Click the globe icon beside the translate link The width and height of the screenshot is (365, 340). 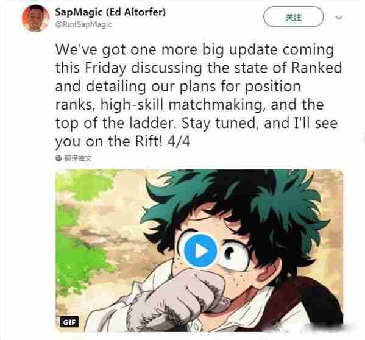58,158
